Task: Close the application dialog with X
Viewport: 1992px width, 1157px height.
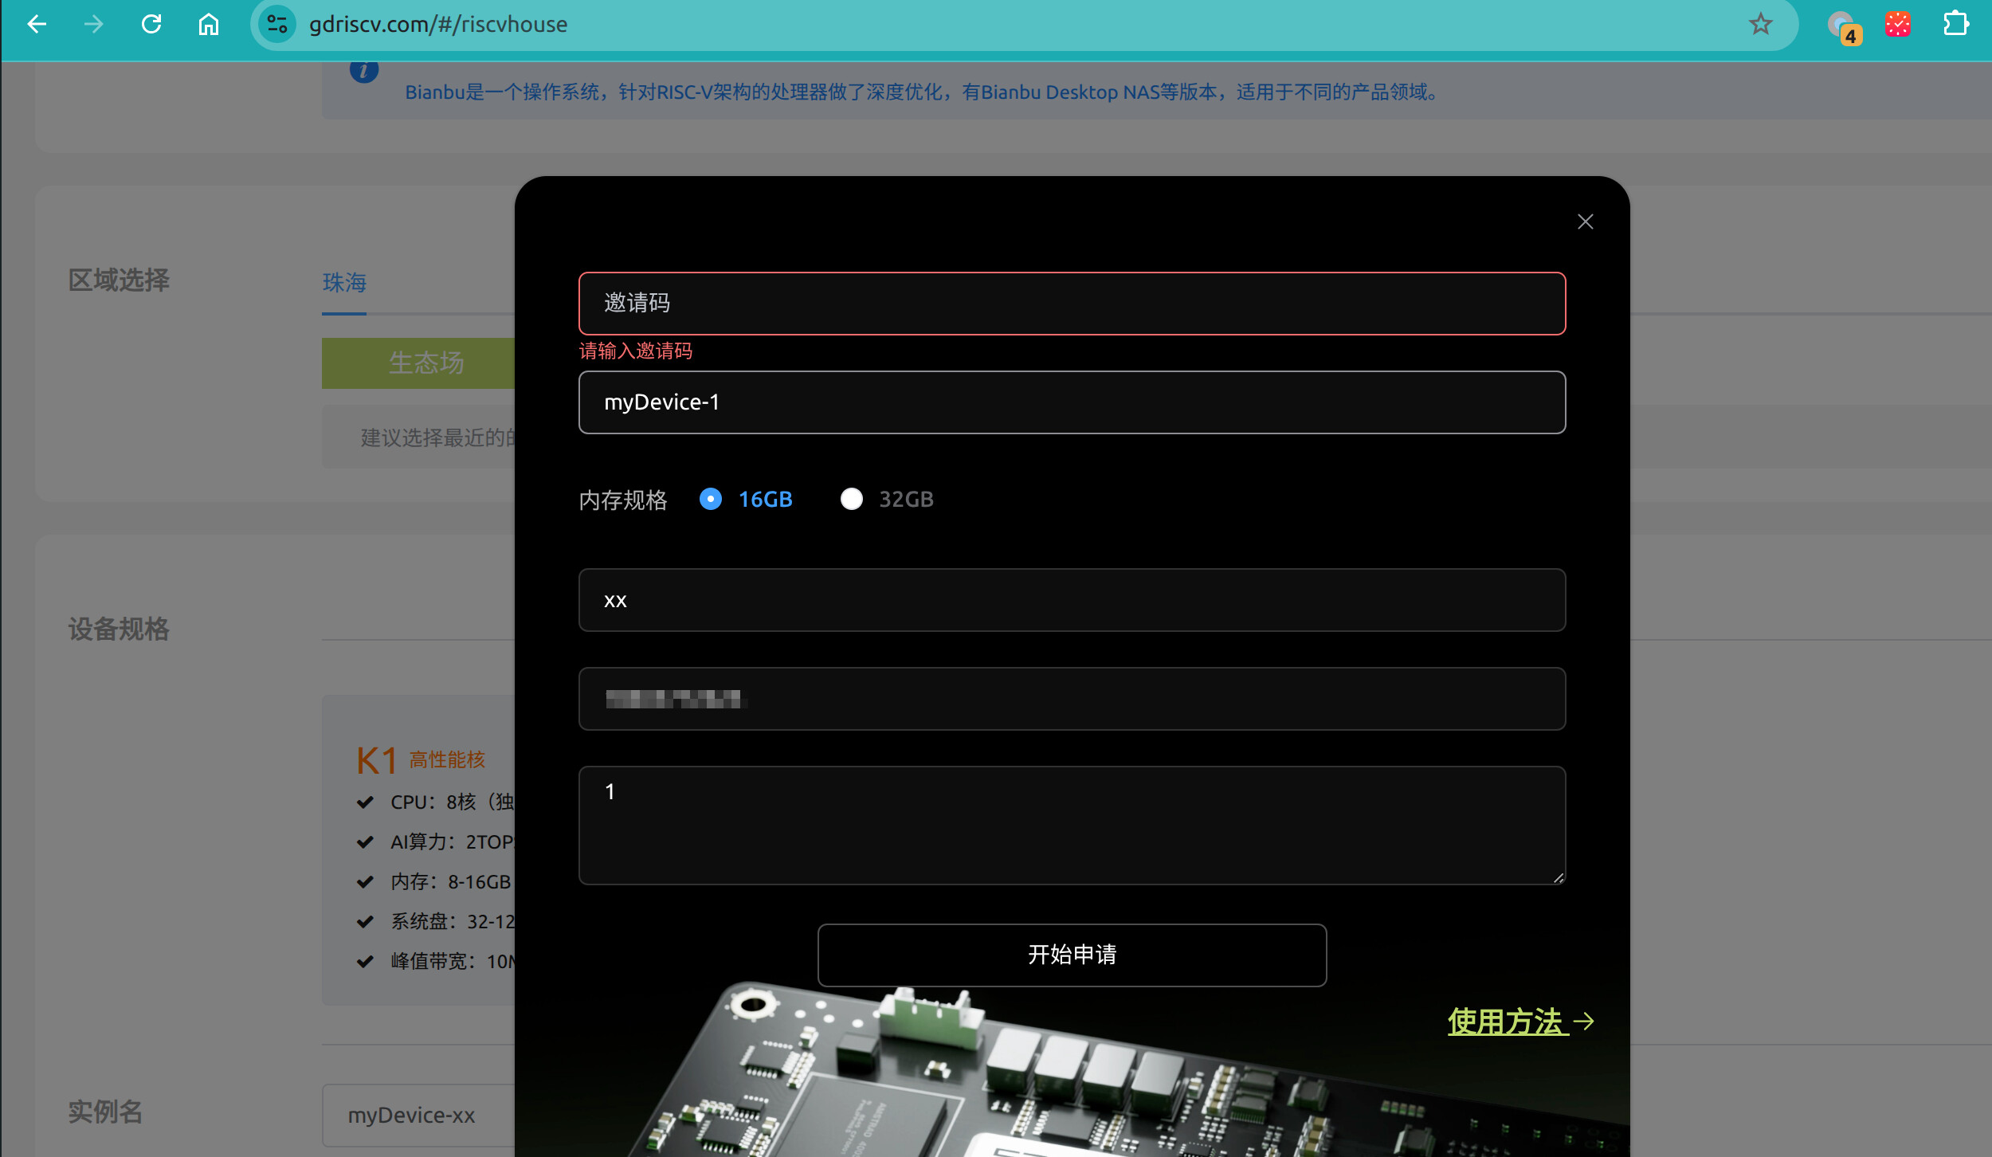Action: click(x=1585, y=222)
